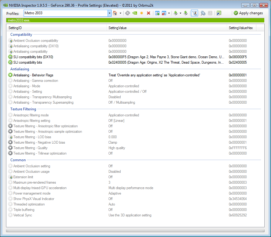271x237 pixels.
Task: Restore NVIDIA defaults with the green logo icon
Action: coord(135,13)
